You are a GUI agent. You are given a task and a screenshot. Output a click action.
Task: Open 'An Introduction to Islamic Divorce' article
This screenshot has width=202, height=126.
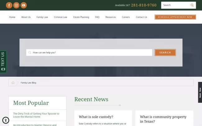(x=35, y=125)
